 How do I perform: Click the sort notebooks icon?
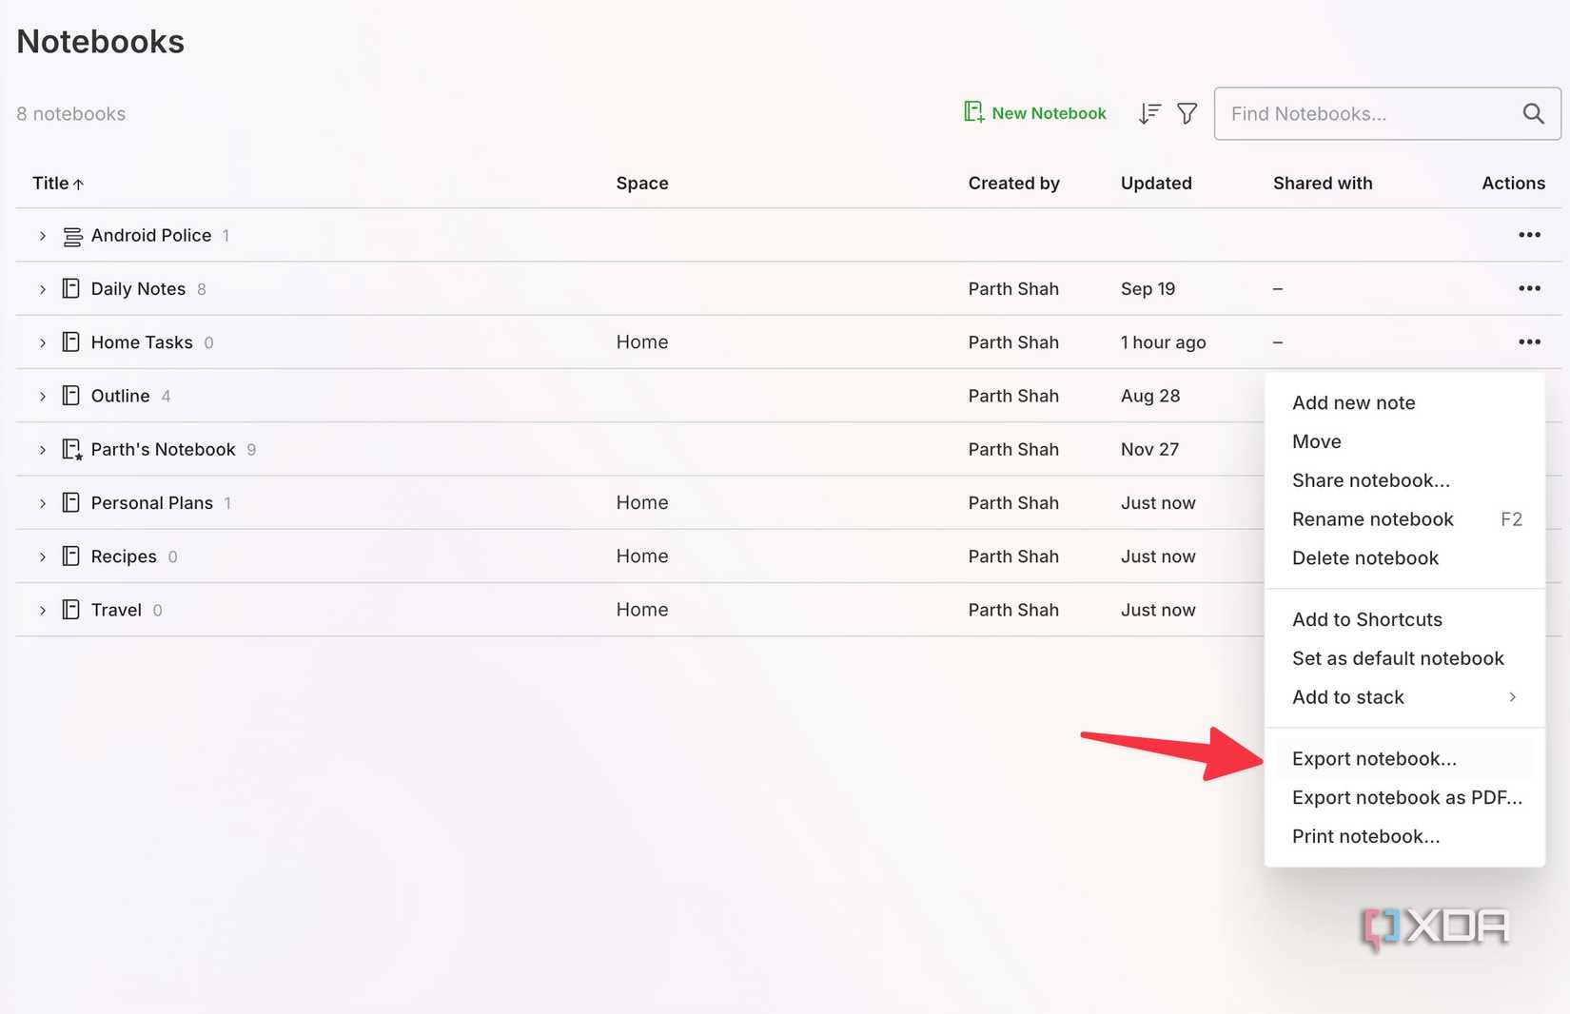pos(1149,114)
